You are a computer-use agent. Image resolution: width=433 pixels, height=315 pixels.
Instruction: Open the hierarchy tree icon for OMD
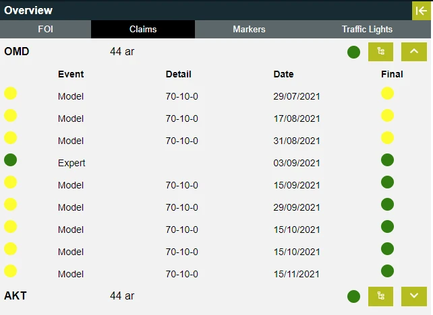(x=380, y=52)
